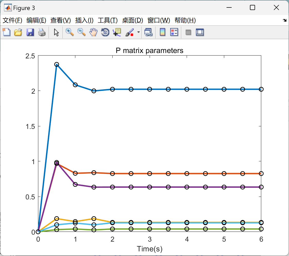Maximize the Figure 3 window
This screenshot has height=256, width=289.
tap(252, 7)
